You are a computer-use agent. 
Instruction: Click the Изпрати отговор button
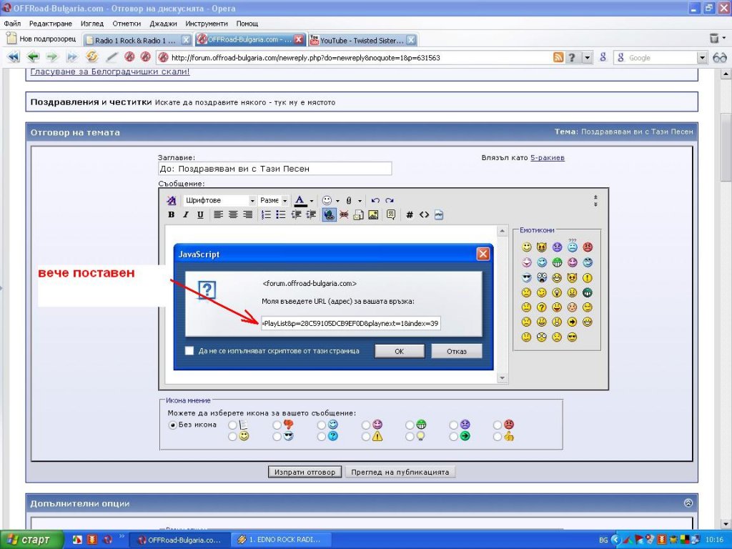(305, 472)
